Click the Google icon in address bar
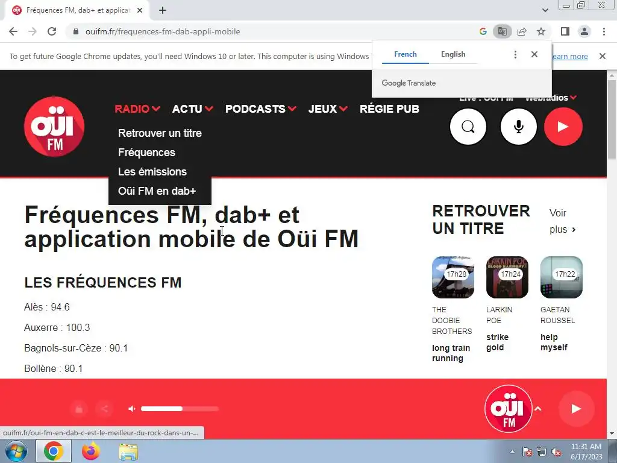The width and height of the screenshot is (617, 463). [483, 31]
